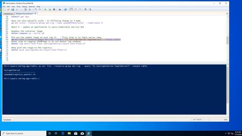Click the Ln Col indicator in status bar

coord(197,119)
